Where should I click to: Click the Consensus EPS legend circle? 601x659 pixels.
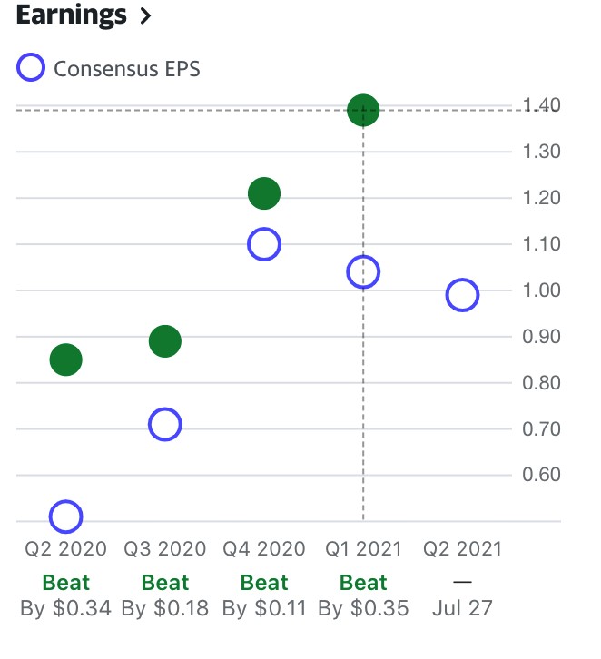click(32, 68)
